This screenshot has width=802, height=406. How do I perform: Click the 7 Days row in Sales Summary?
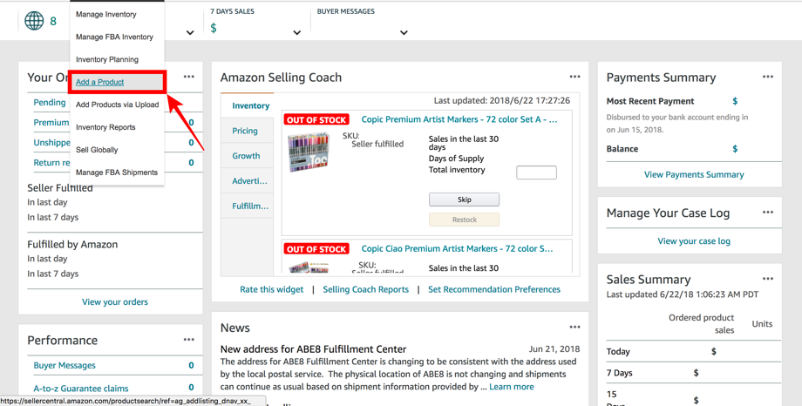coord(694,373)
